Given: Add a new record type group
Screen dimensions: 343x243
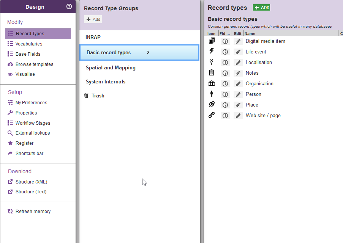Looking at the screenshot, I should pos(93,19).
